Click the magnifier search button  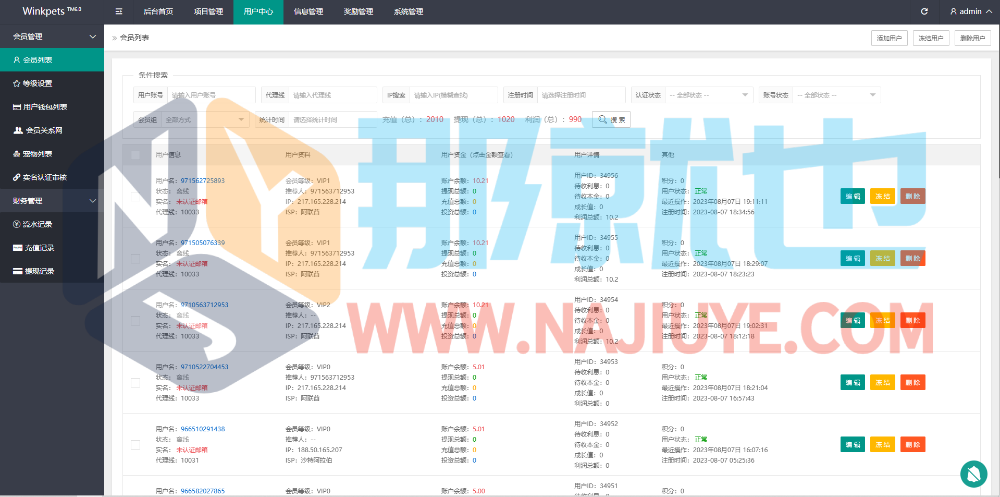tap(611, 119)
